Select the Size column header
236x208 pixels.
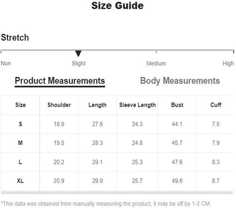pos(20,105)
